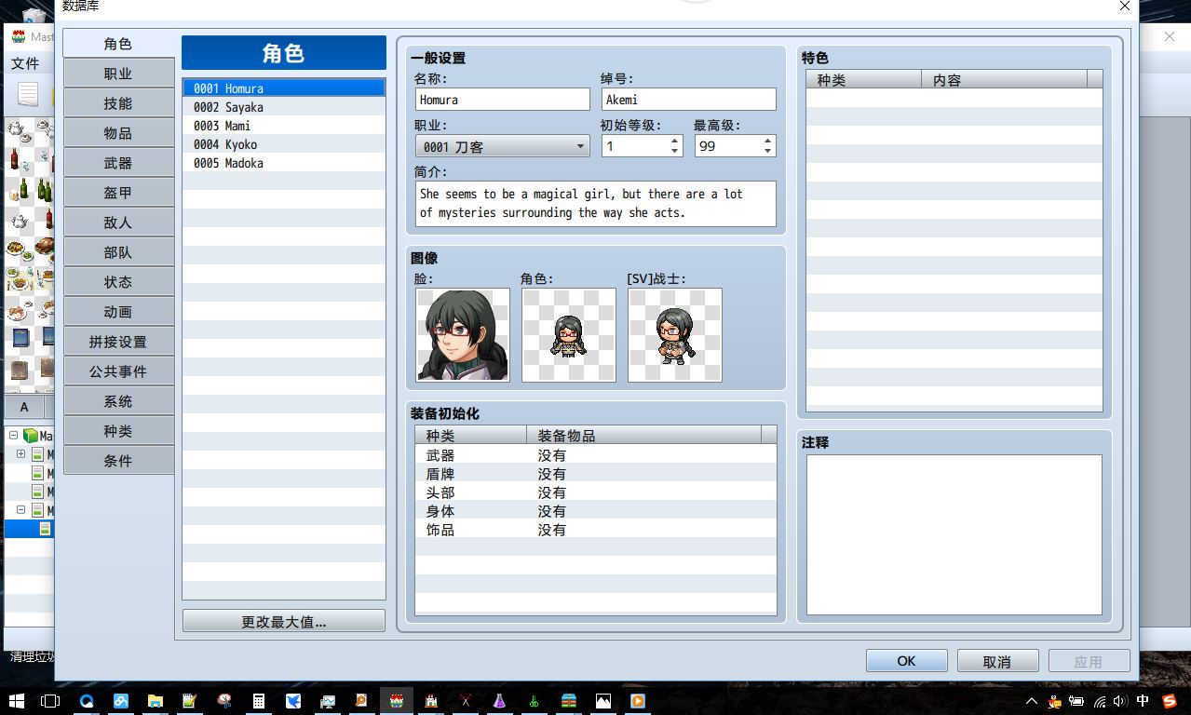Toggle the Chinese input mode indicator
The width and height of the screenshot is (1191, 715).
coord(1143,701)
